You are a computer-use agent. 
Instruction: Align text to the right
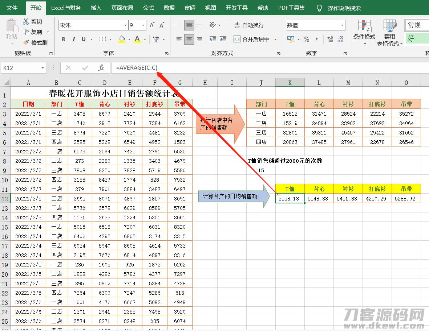pyautogui.click(x=199, y=39)
